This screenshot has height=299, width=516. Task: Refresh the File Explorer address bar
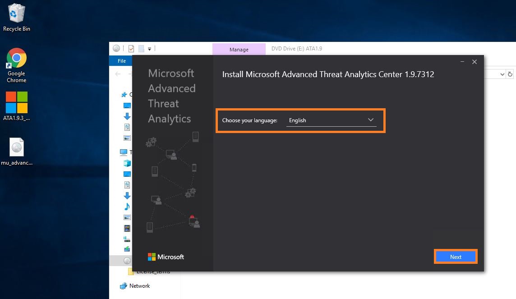510,74
